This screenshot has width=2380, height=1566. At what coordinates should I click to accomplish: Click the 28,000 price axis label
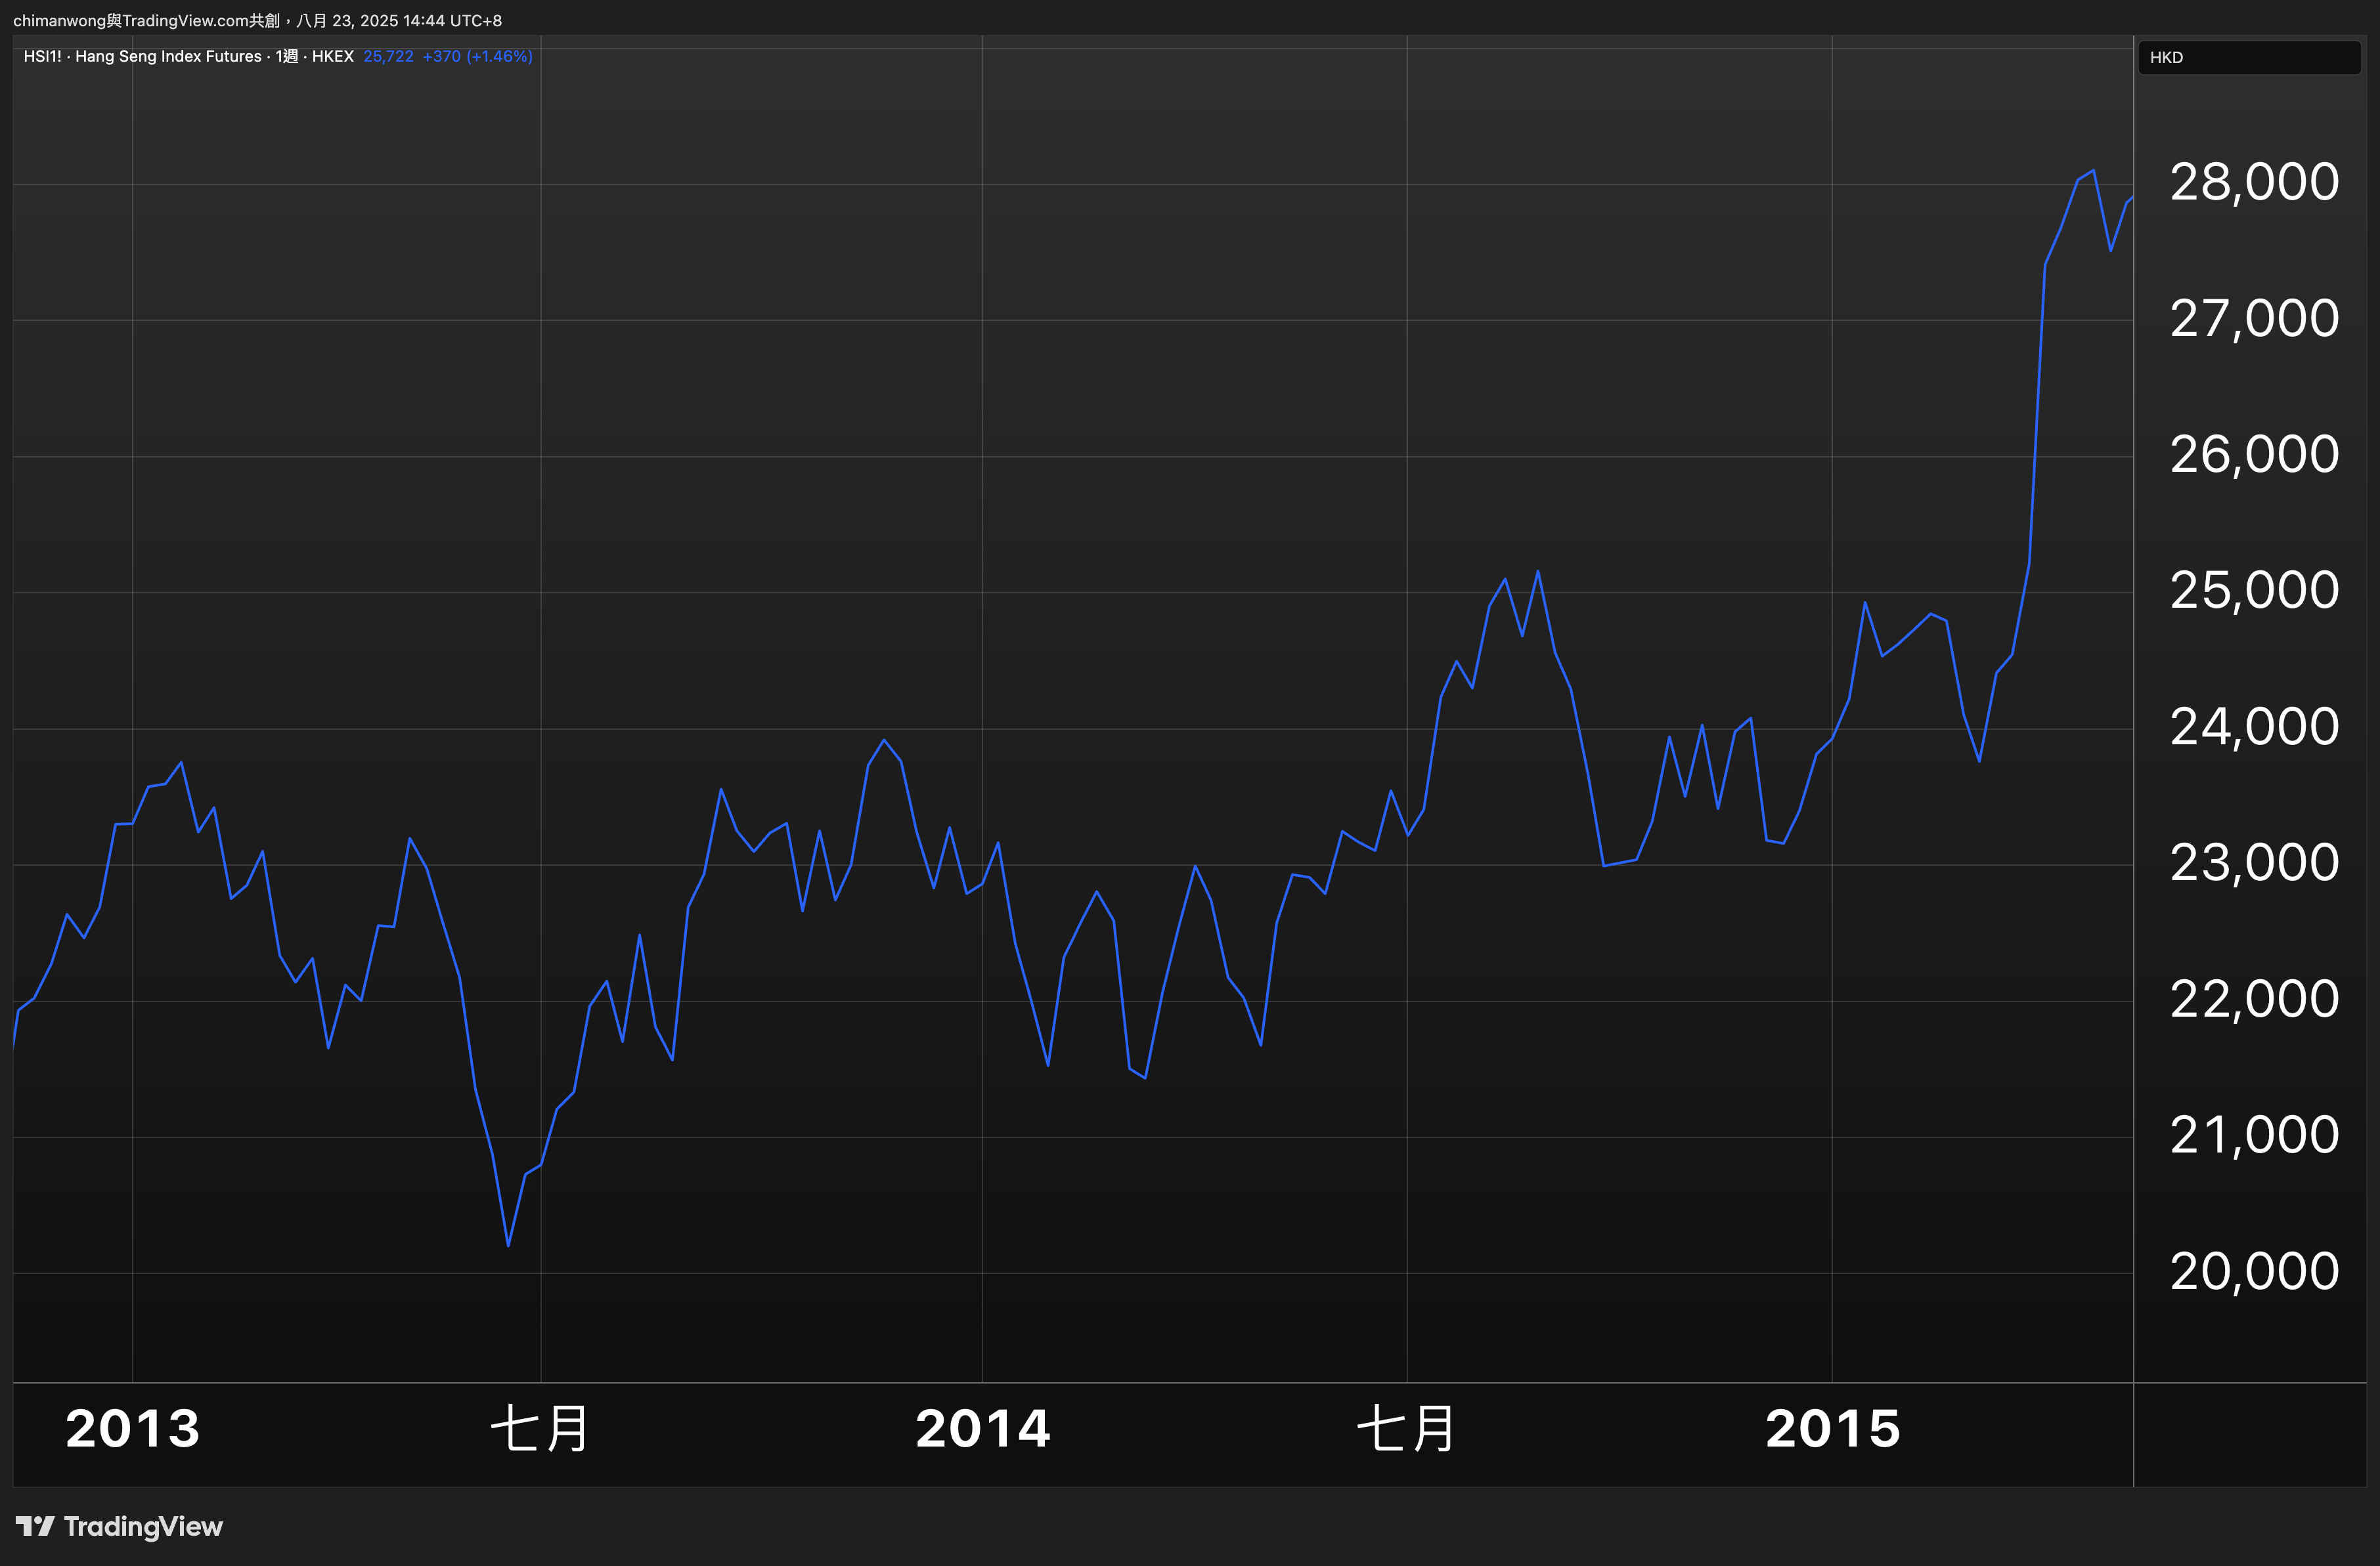click(2254, 182)
